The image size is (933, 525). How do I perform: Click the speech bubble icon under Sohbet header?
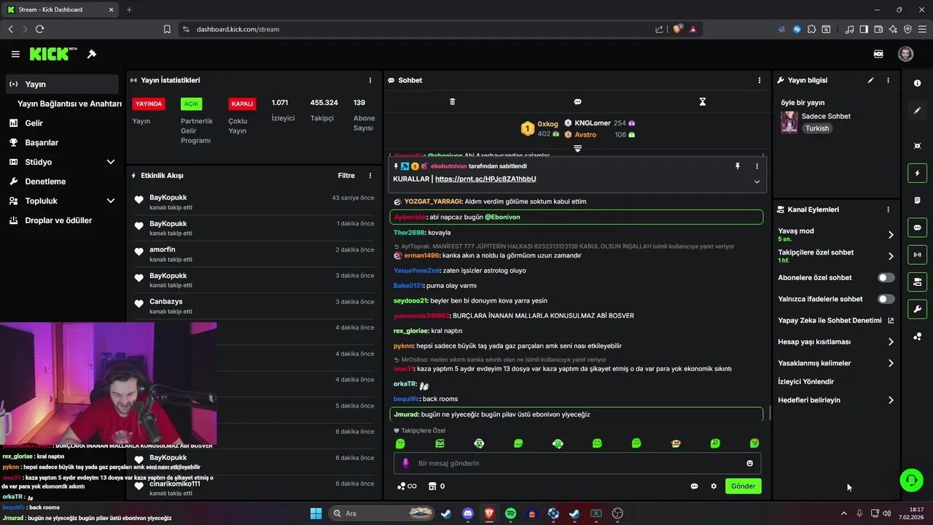pyautogui.click(x=577, y=102)
